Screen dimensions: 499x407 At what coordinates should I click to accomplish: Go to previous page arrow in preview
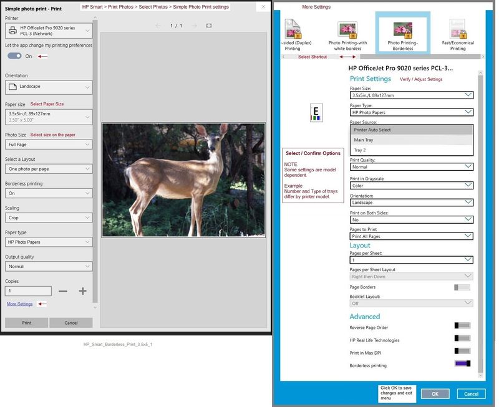coord(158,26)
